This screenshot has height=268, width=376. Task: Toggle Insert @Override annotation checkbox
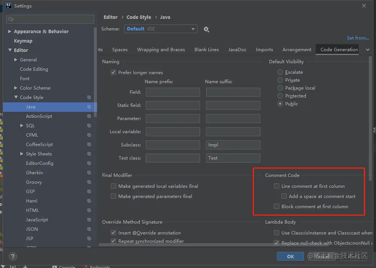tap(113, 233)
